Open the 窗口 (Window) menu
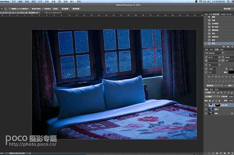Image resolution: width=234 pixels, height=155 pixels. pyautogui.click(x=72, y=1)
